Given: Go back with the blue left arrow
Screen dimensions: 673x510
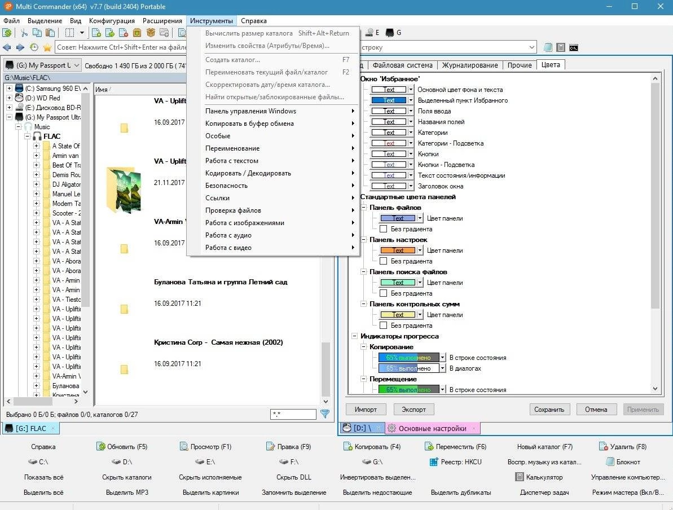Looking at the screenshot, I should pyautogui.click(x=7, y=47).
